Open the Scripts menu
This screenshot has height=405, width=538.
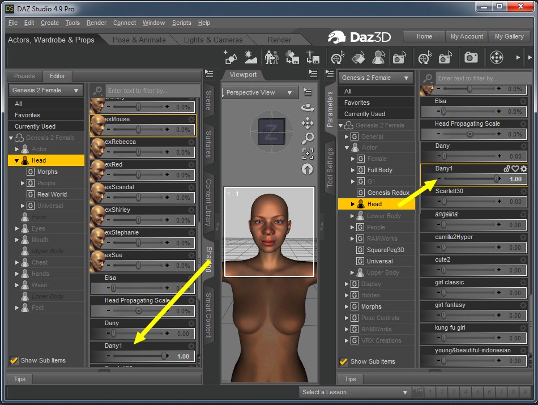tap(182, 23)
